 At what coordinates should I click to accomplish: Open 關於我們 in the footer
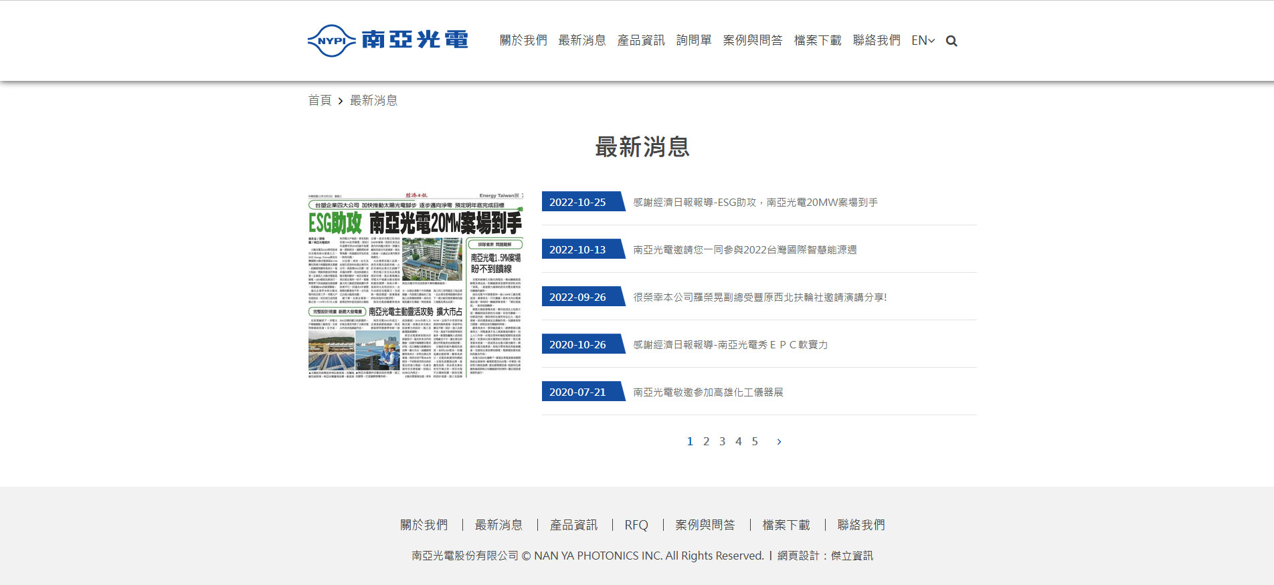(424, 525)
